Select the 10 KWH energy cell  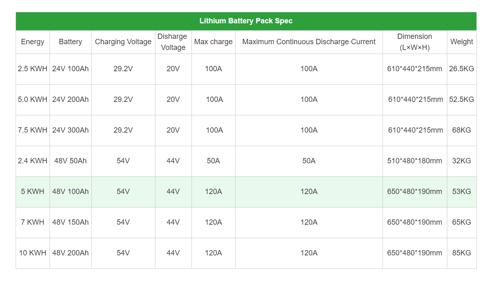pyautogui.click(x=33, y=253)
